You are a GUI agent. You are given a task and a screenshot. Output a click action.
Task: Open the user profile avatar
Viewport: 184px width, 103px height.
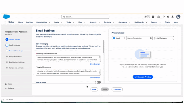pos(178,17)
